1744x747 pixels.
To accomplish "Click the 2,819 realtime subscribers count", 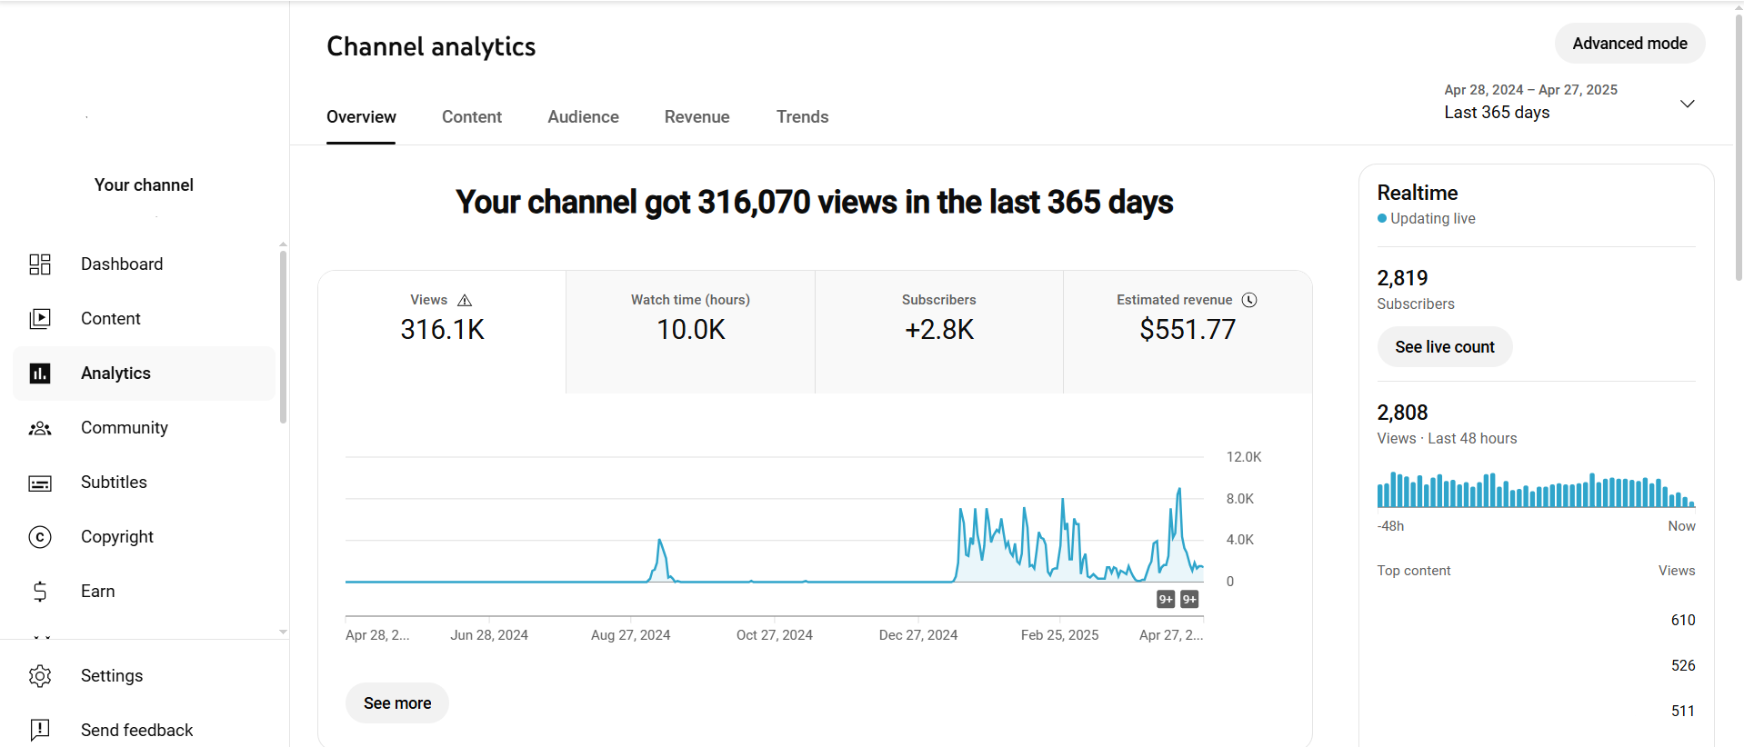I will (1402, 278).
